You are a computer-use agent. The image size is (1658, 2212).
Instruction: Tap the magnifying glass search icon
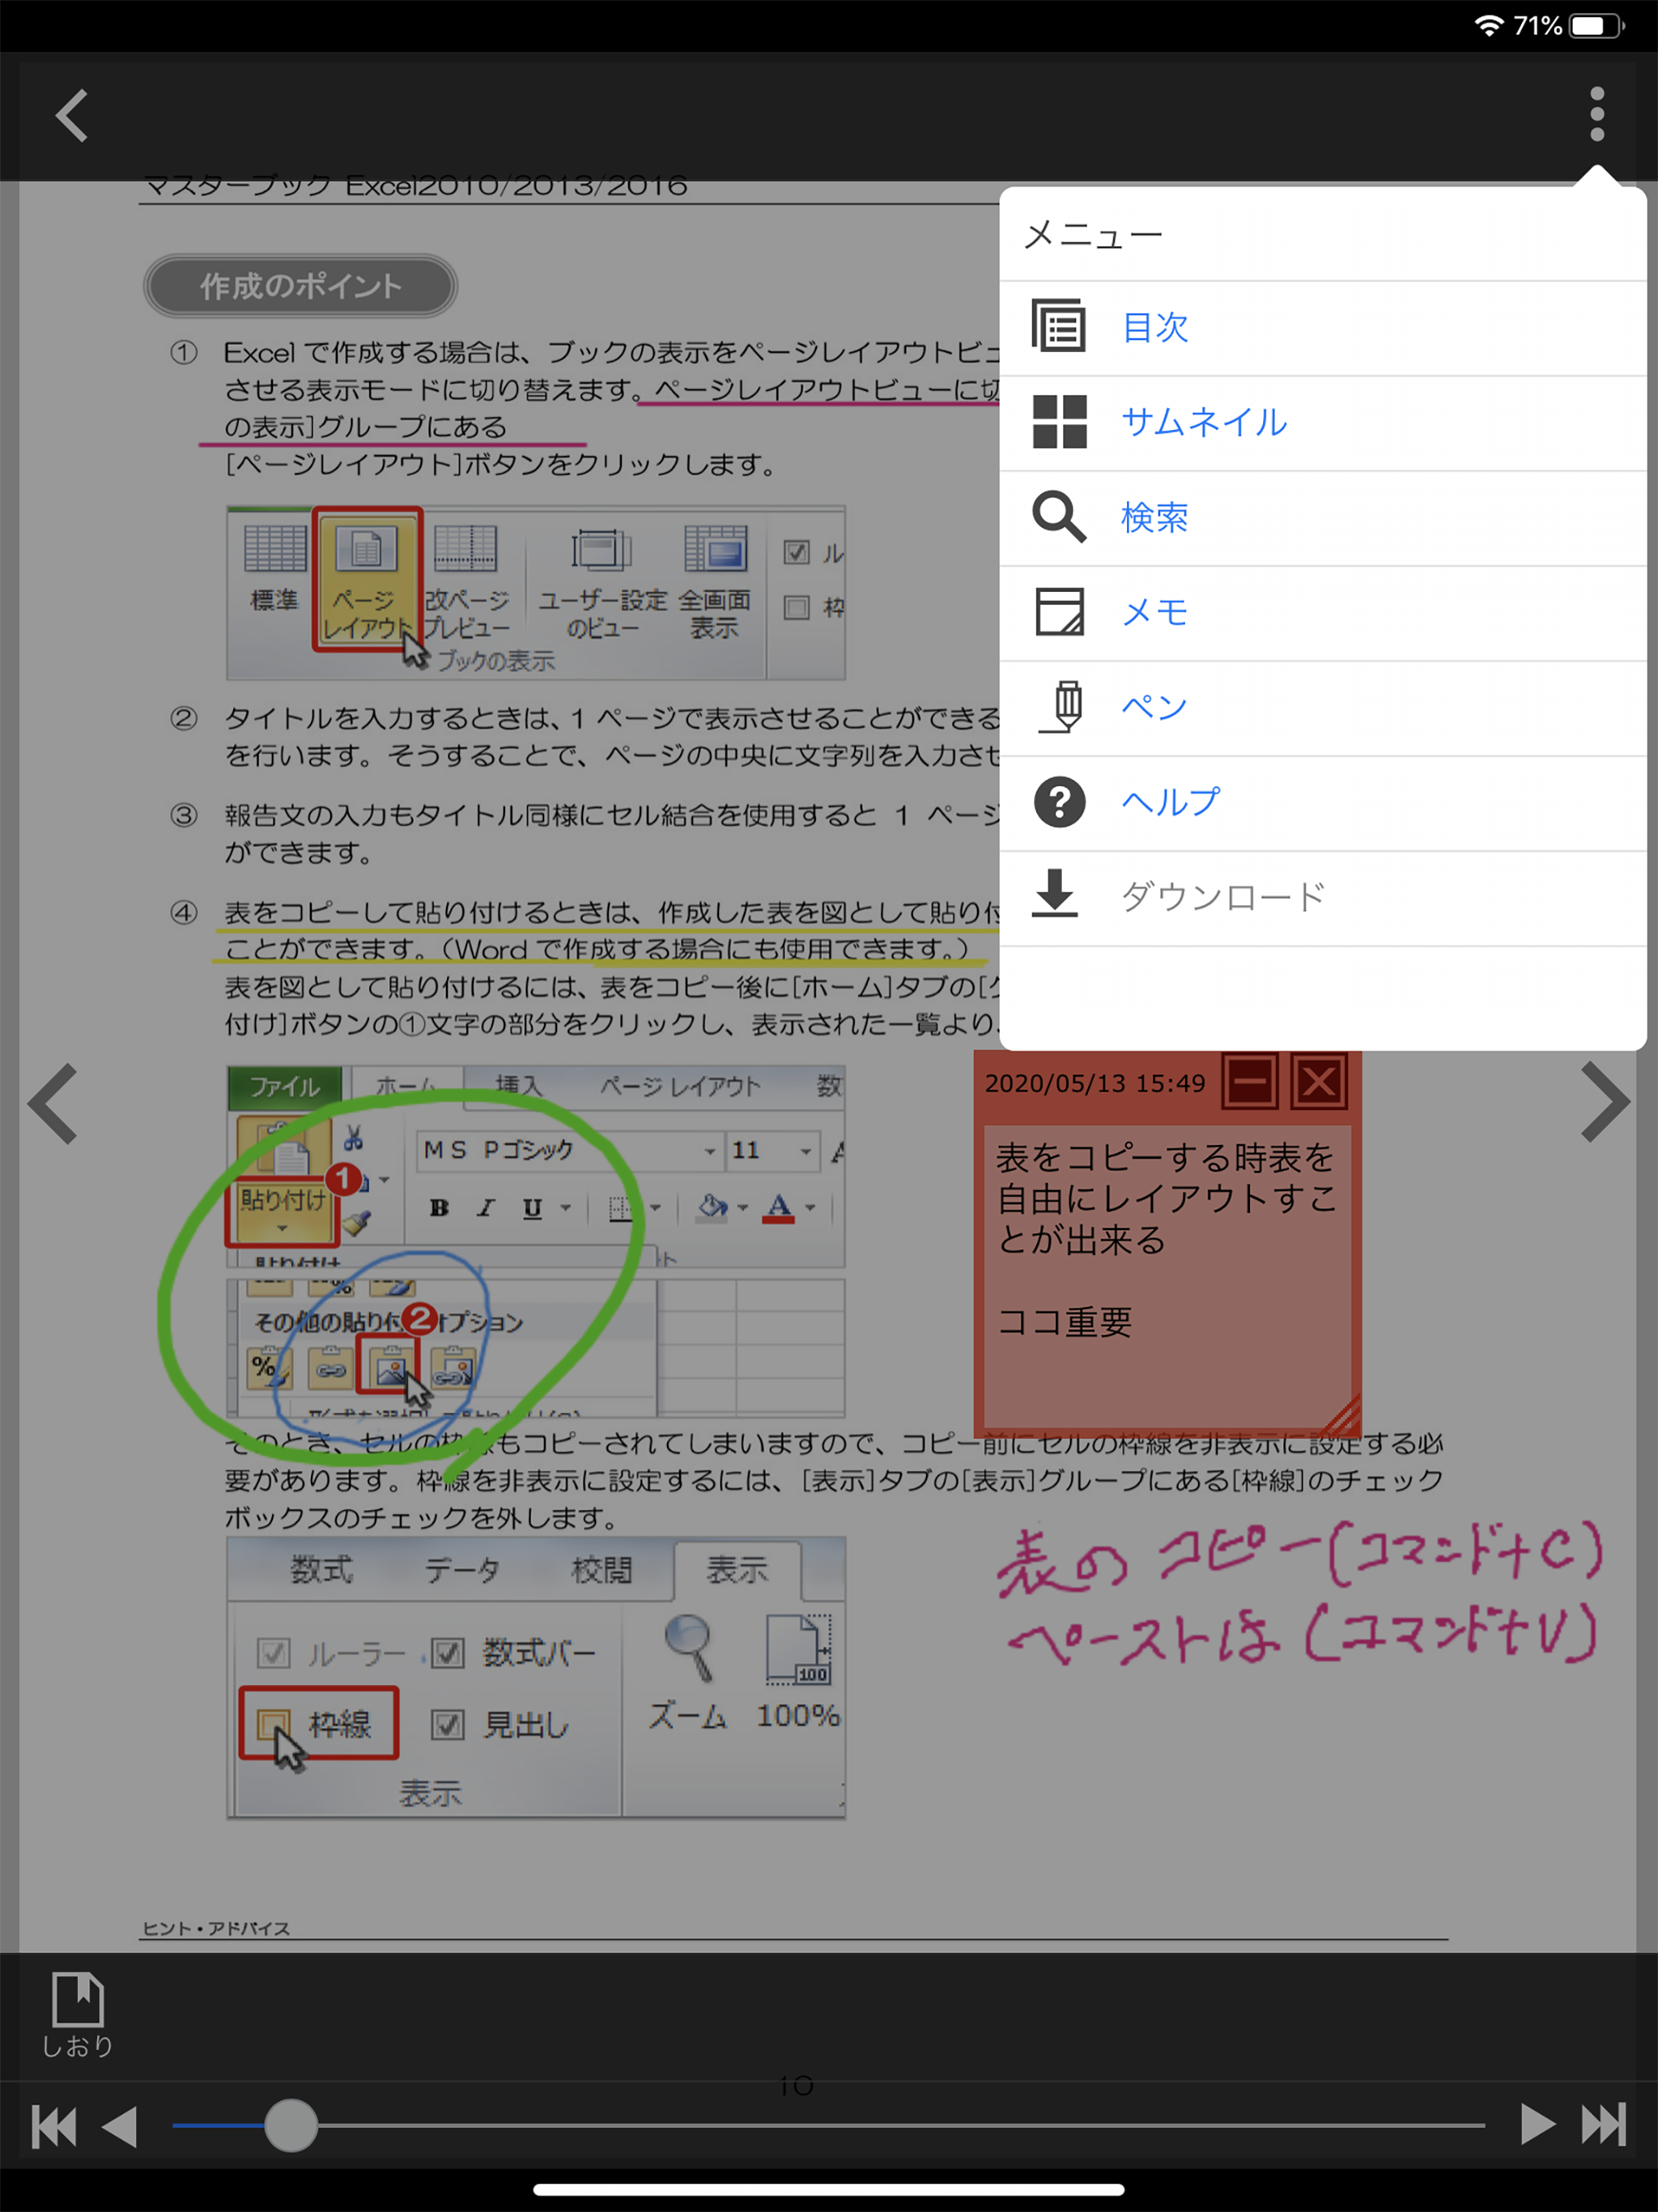point(1059,517)
